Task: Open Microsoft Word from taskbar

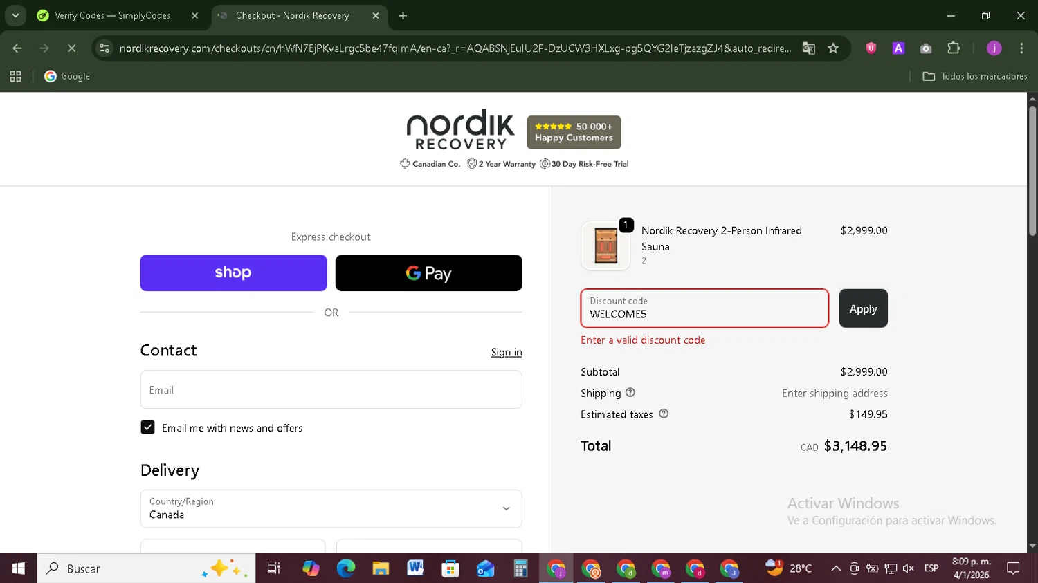Action: pos(415,568)
